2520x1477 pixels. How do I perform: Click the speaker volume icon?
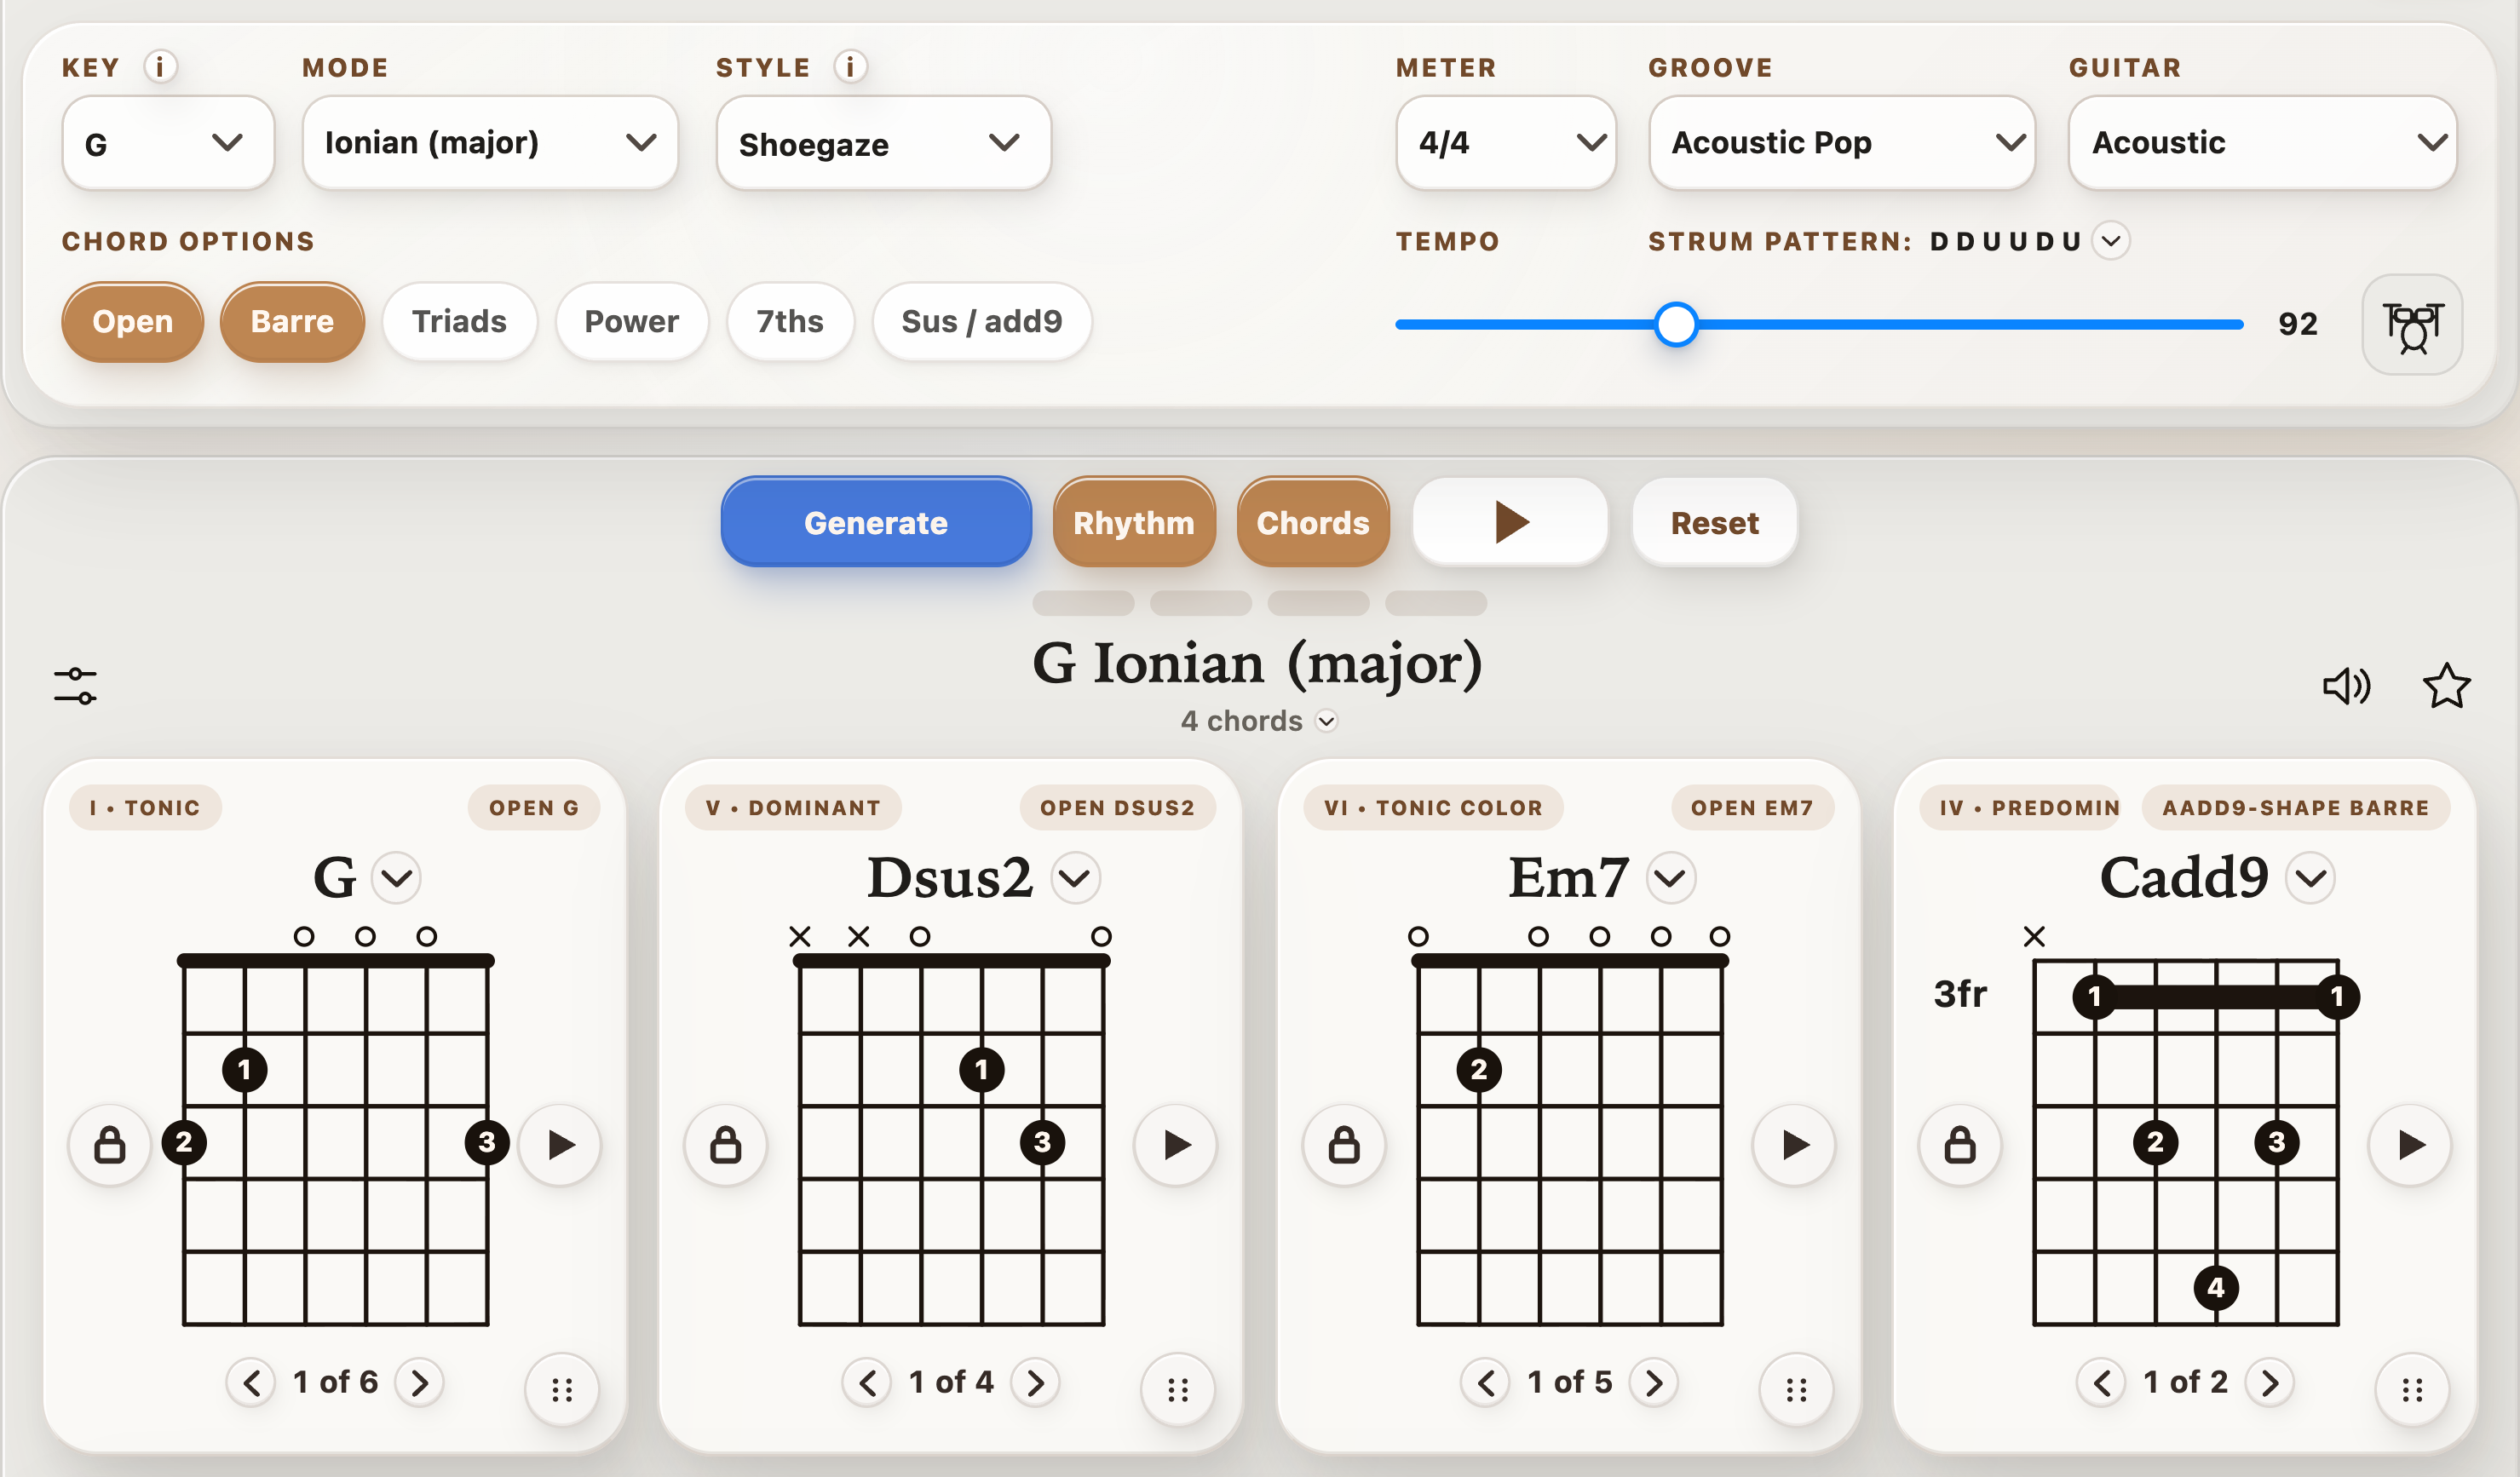pyautogui.click(x=2346, y=686)
